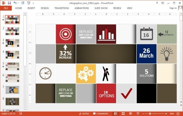
Task: Click the user account avatar icon
Action: pyautogui.click(x=180, y=8)
